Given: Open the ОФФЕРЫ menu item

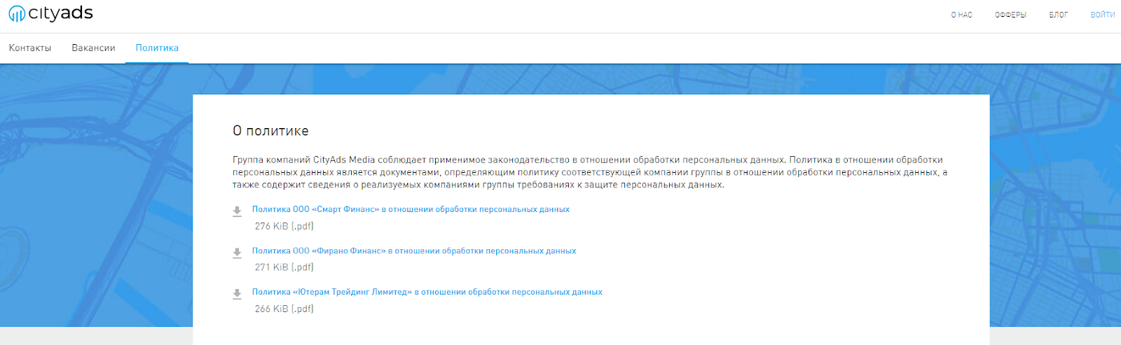Looking at the screenshot, I should 1010,15.
